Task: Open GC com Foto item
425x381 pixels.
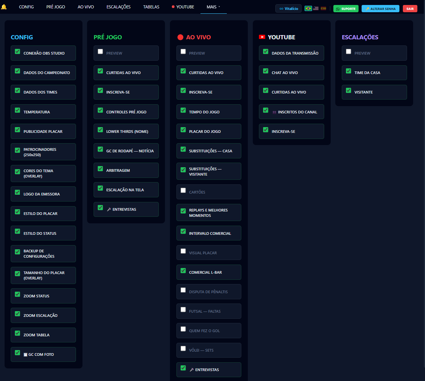Action: pos(44,354)
